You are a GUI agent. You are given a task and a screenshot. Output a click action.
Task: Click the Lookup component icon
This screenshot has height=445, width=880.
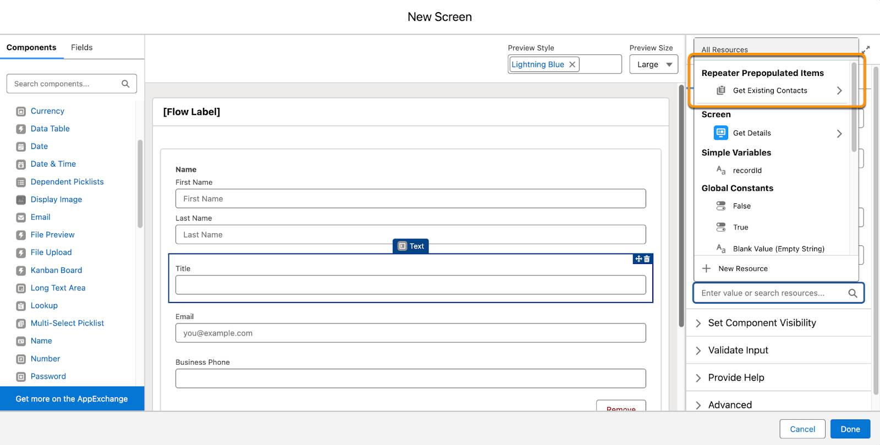[21, 306]
